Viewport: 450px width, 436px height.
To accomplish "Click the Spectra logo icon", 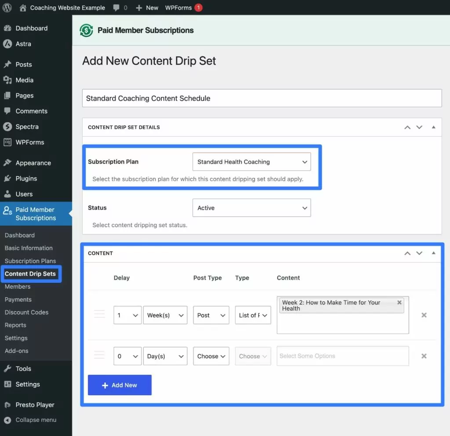I will (8, 127).
